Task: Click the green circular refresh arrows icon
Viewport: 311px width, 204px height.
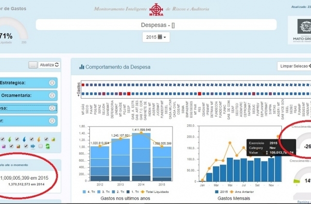Action: pyautogui.click(x=48, y=147)
